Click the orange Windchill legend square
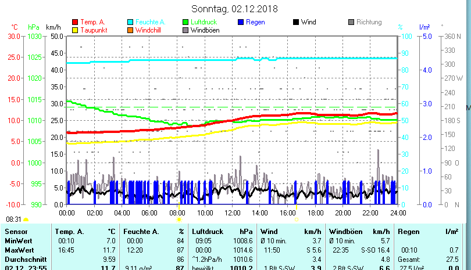This screenshot has width=471, height=270. [130, 30]
